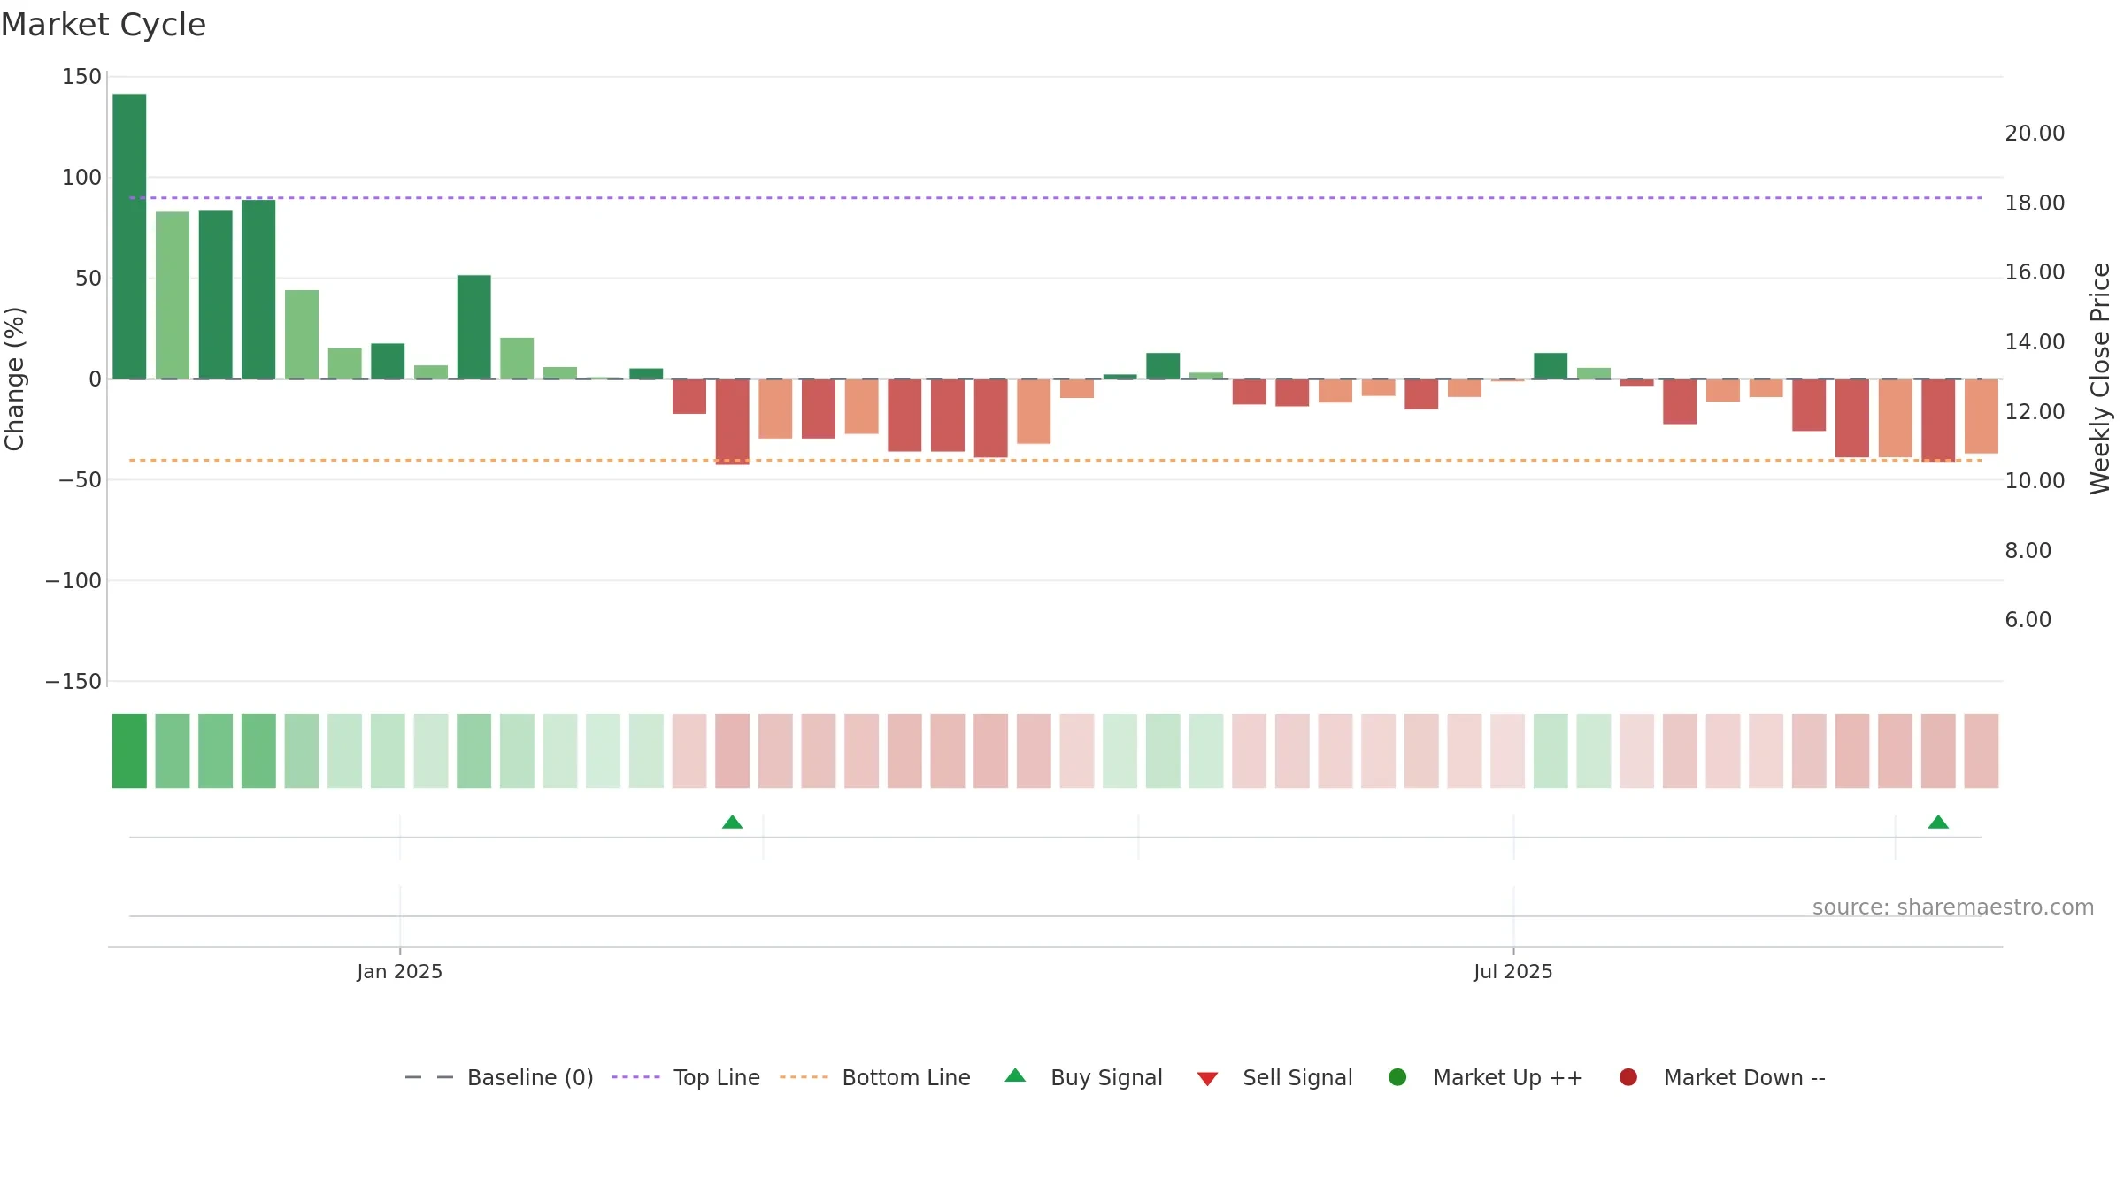Click the first bright green heatmap cell
The image size is (2124, 1194).
(x=129, y=751)
